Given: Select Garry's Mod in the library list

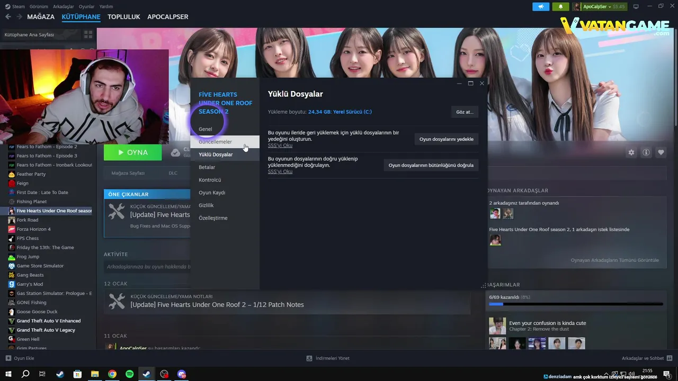Looking at the screenshot, I should (x=30, y=284).
